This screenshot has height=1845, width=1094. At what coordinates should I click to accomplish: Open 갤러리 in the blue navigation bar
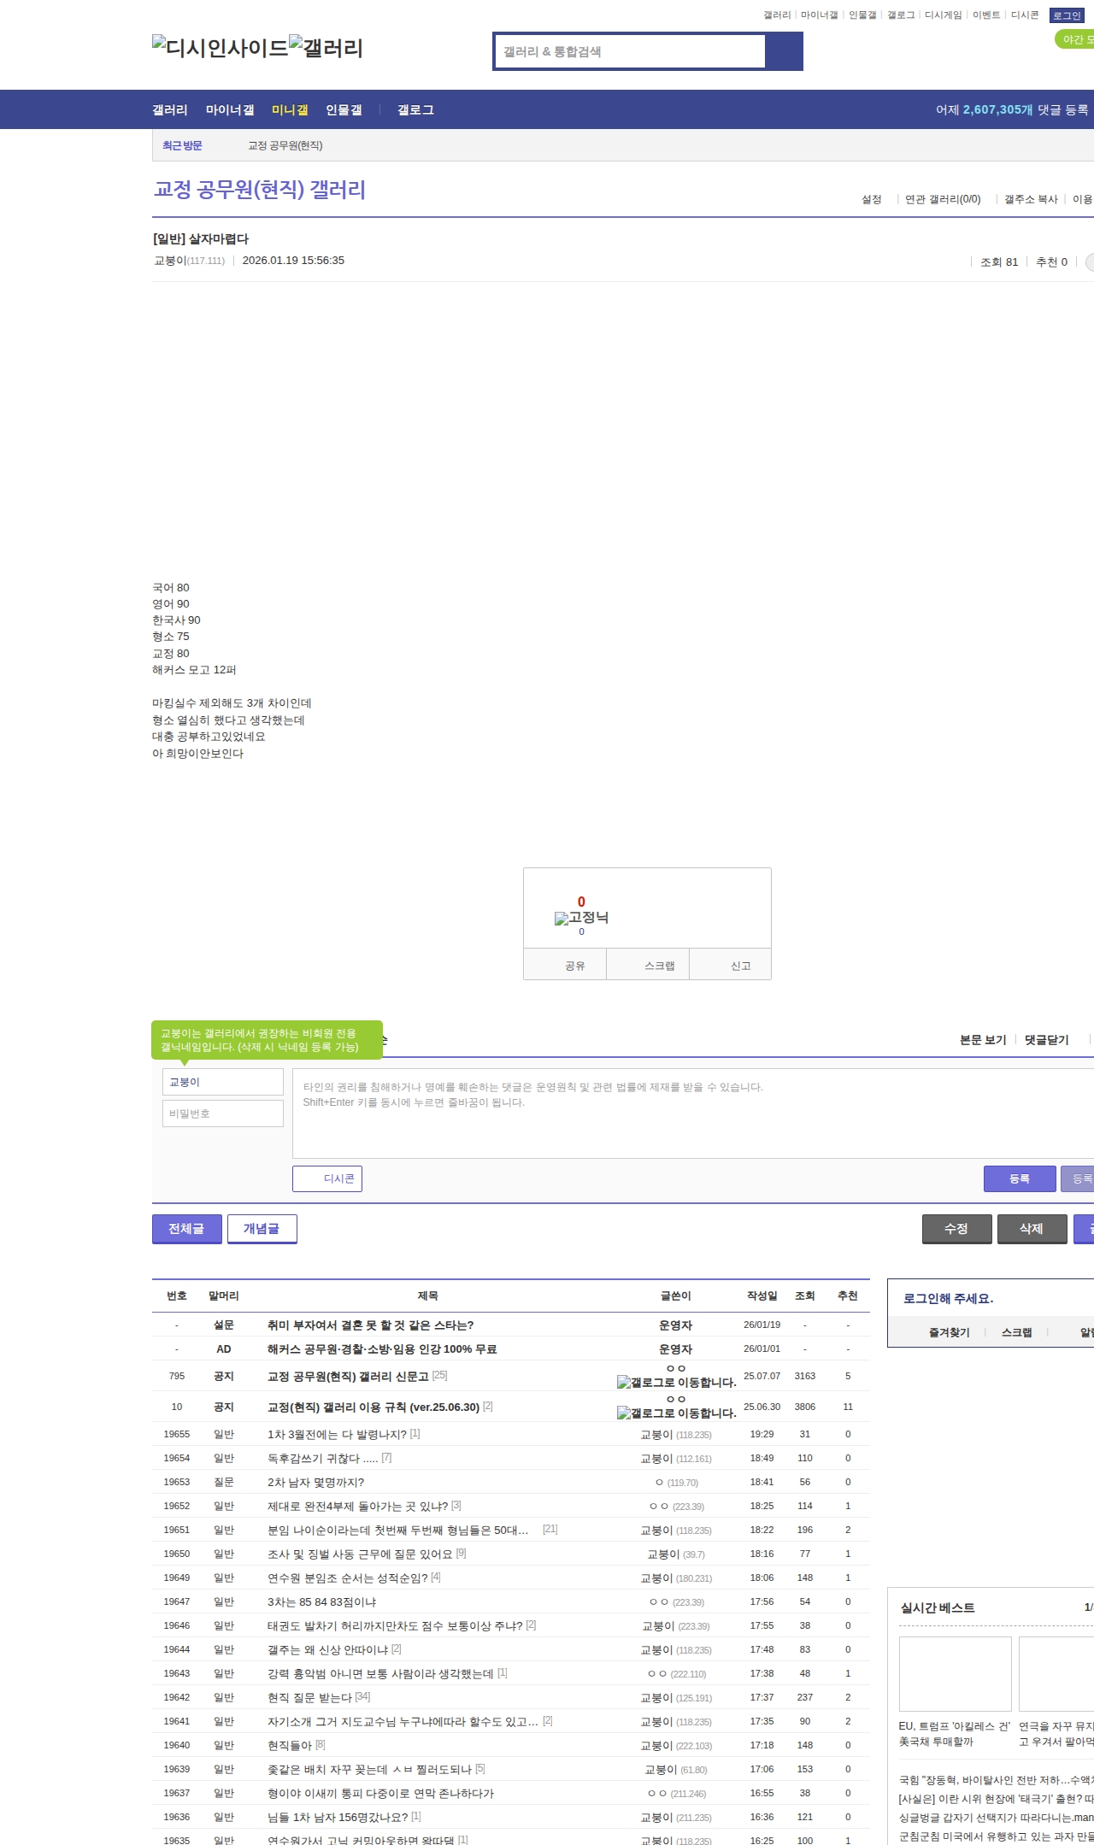170,110
